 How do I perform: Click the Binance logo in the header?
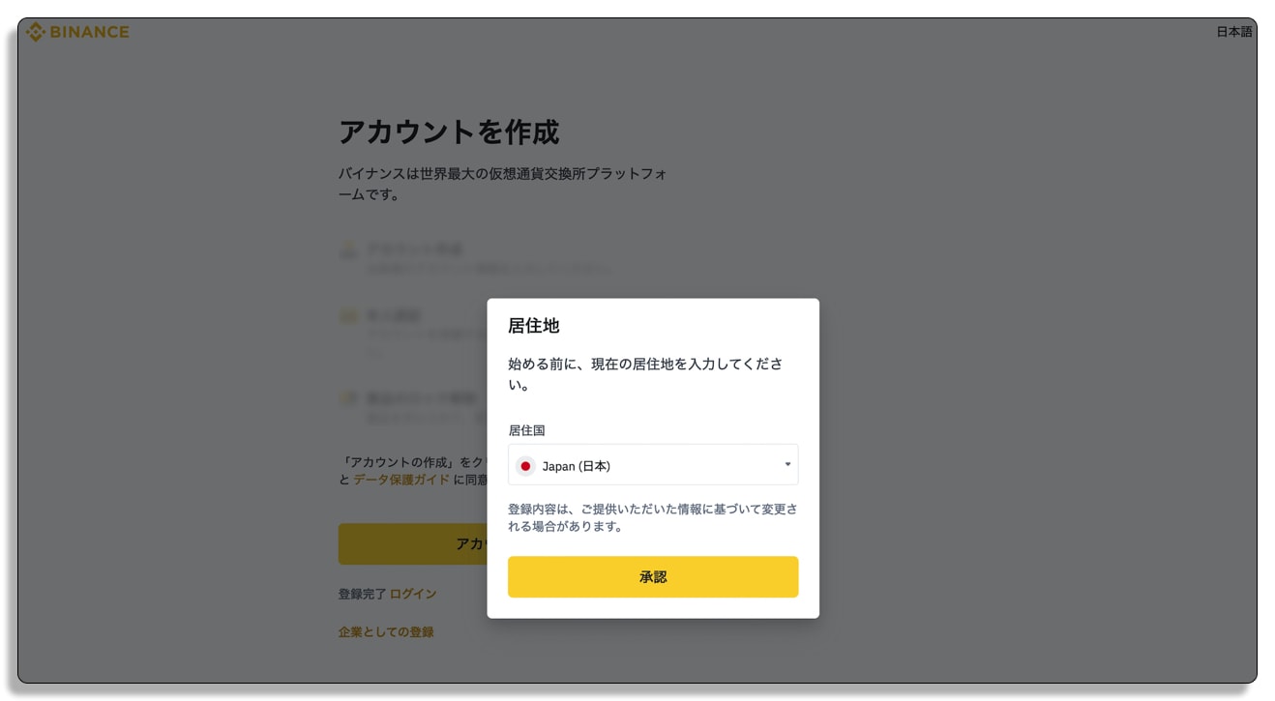[x=77, y=32]
